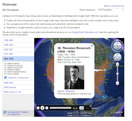The width and height of the screenshot is (132, 121).
Task: Click the tour progress slider handle
Action: click(x=57, y=108)
